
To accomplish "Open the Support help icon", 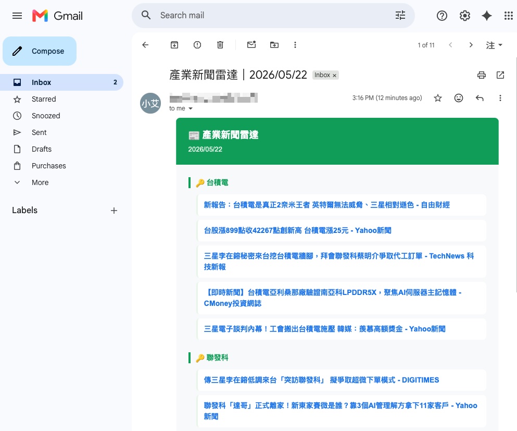I will tap(442, 16).
